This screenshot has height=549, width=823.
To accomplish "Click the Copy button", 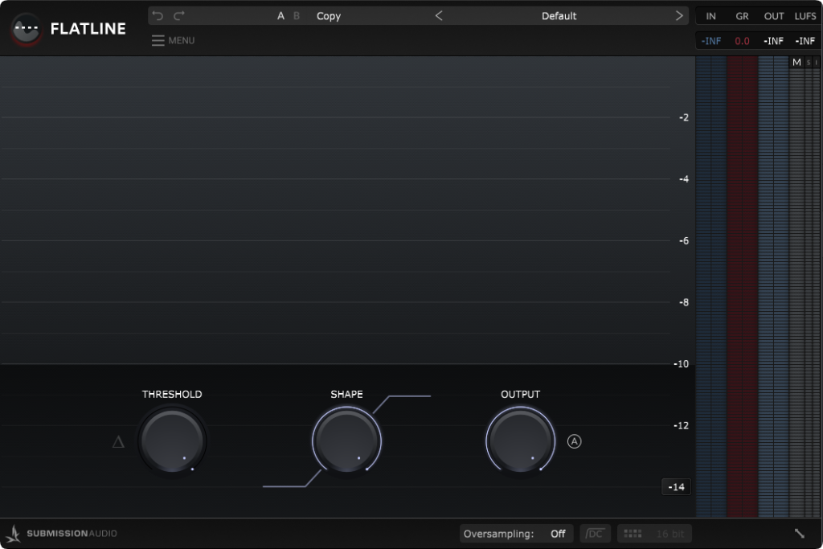I will point(329,16).
